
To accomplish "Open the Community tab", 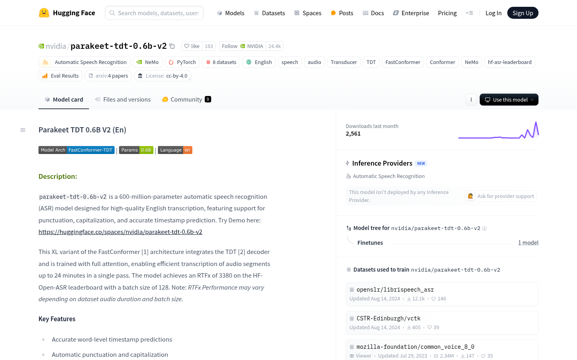I will (186, 100).
